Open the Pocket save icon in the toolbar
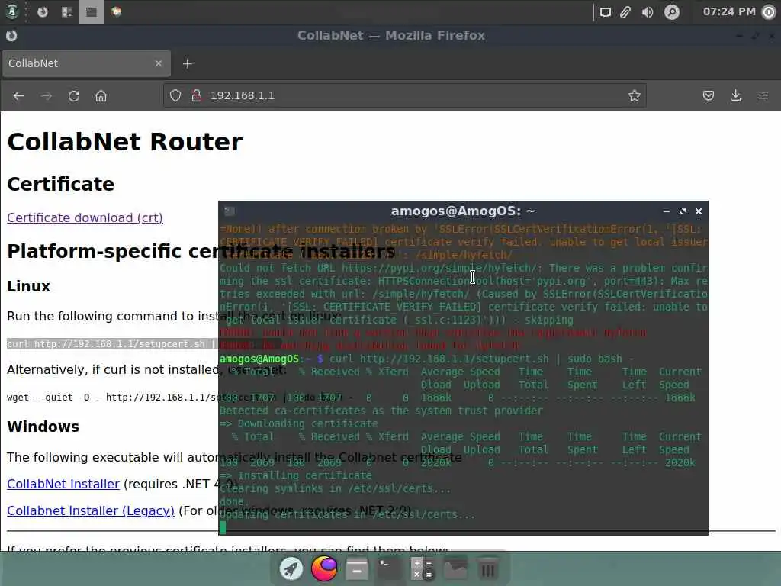Screen dimensions: 781x586 pos(709,95)
